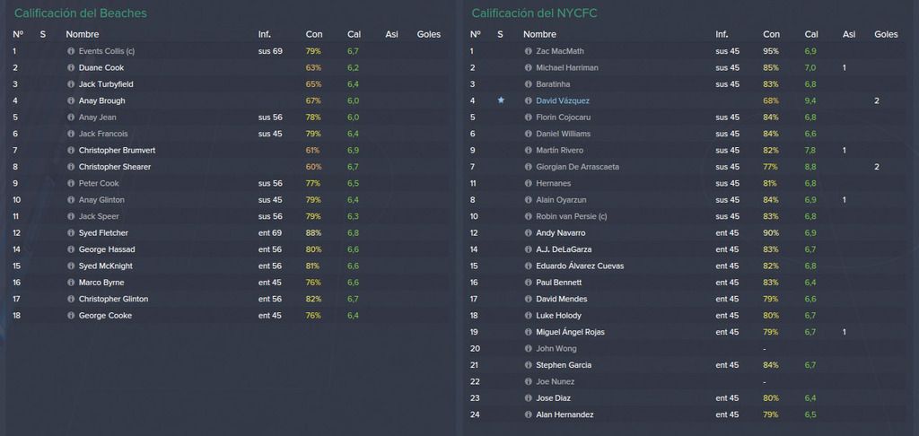Image resolution: width=919 pixels, height=436 pixels.
Task: Click info icon beside David Vázquez
Action: pyautogui.click(x=528, y=100)
